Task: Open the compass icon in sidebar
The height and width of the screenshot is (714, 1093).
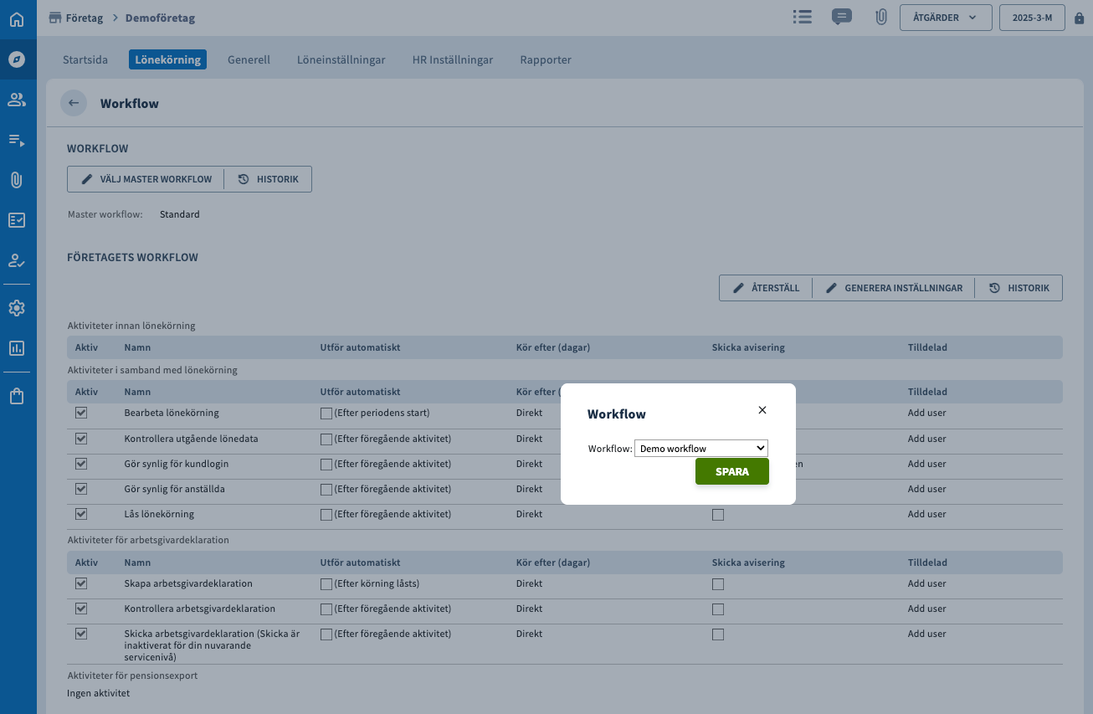Action: click(17, 59)
